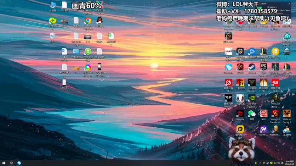Image resolution: width=296 pixels, height=166 pixels.
Task: Open This PC desktop icon
Action: (x=53, y=5)
